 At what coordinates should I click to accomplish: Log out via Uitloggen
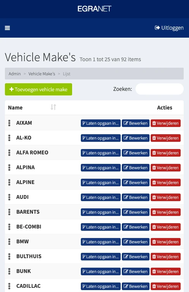pyautogui.click(x=169, y=28)
